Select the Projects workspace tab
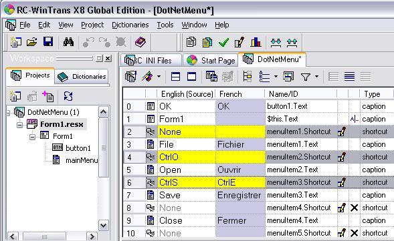394x241 pixels. 30,75
